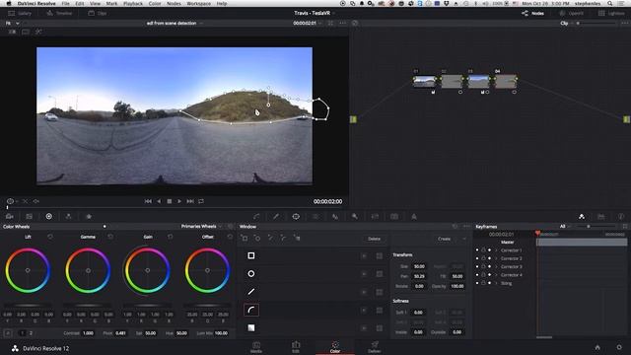
Task: Enable the circle window
Action: pos(251,274)
